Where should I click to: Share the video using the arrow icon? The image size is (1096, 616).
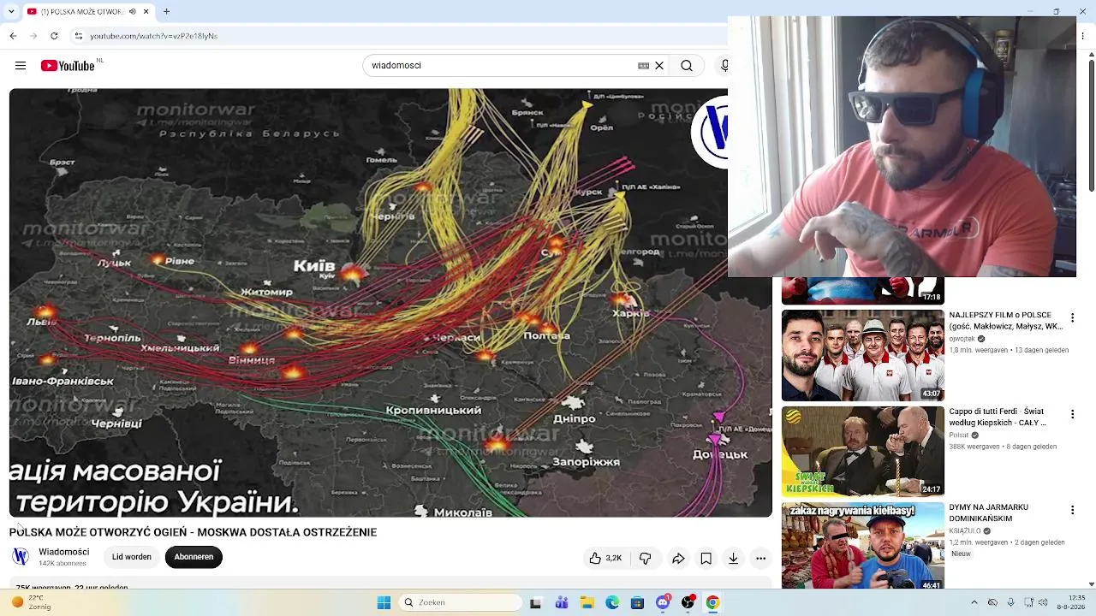(x=678, y=559)
